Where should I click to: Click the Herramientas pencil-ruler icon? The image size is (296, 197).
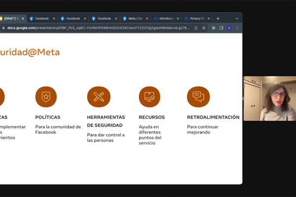[99, 97]
